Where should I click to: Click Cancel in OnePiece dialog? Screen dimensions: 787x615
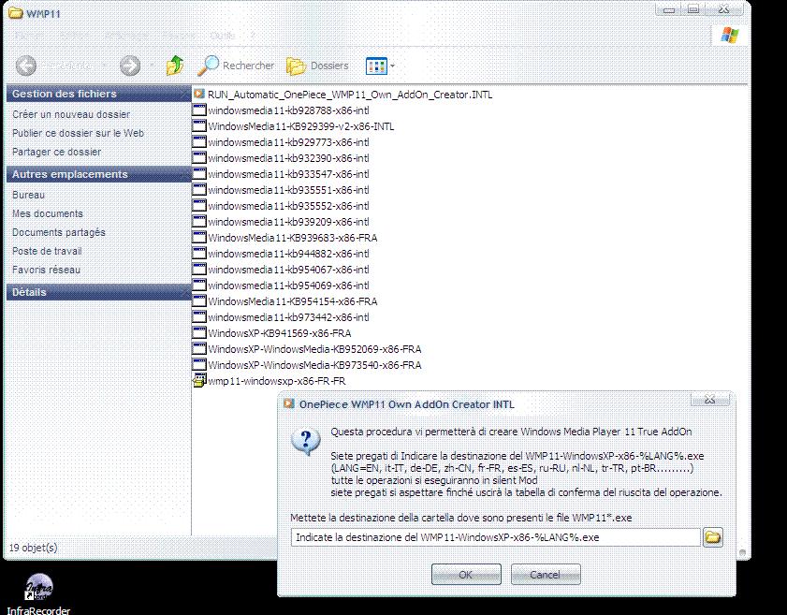coord(546,575)
